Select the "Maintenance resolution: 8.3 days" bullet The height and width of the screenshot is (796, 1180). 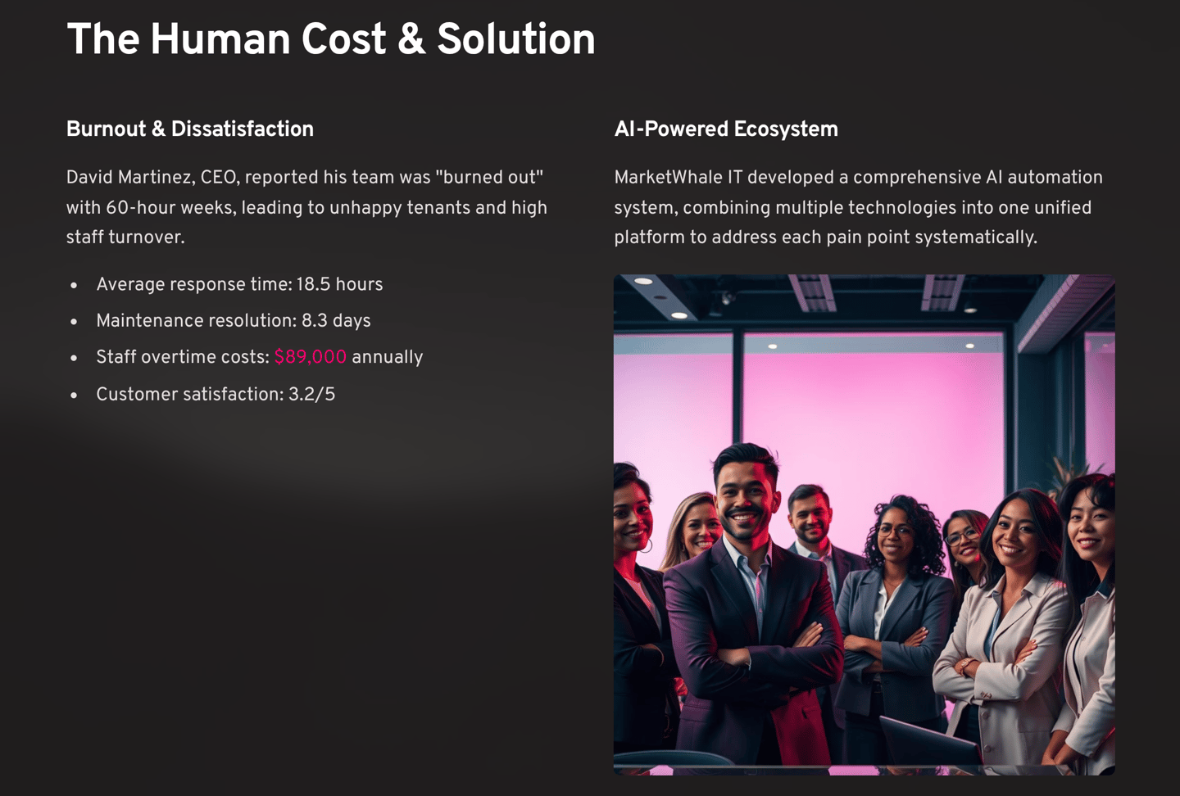coord(233,321)
